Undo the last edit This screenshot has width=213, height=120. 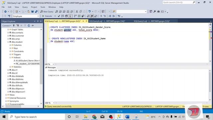[90, 12]
